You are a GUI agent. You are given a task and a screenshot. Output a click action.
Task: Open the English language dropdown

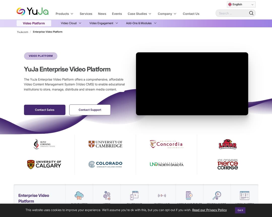241,5
